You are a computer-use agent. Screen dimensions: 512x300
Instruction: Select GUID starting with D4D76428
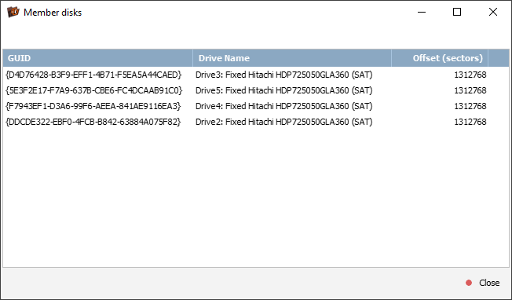pyautogui.click(x=93, y=75)
